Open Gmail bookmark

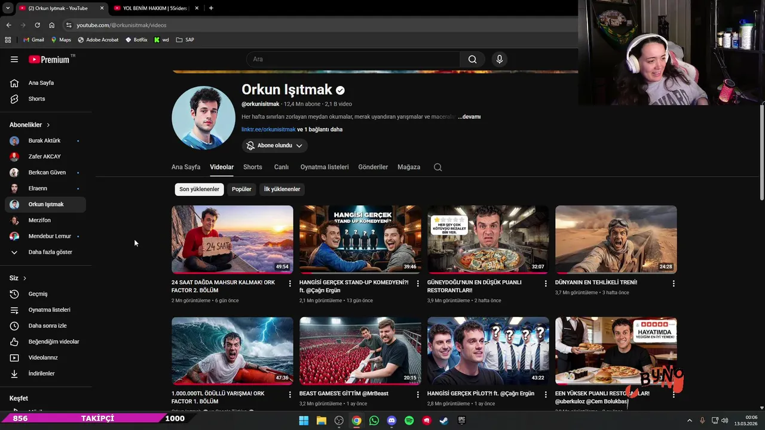pyautogui.click(x=33, y=40)
